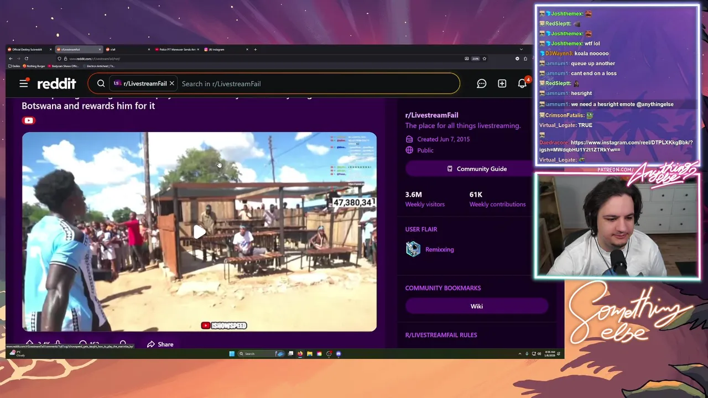
Task: Click '3.6M' weekly visitors value
Action: coord(414,195)
